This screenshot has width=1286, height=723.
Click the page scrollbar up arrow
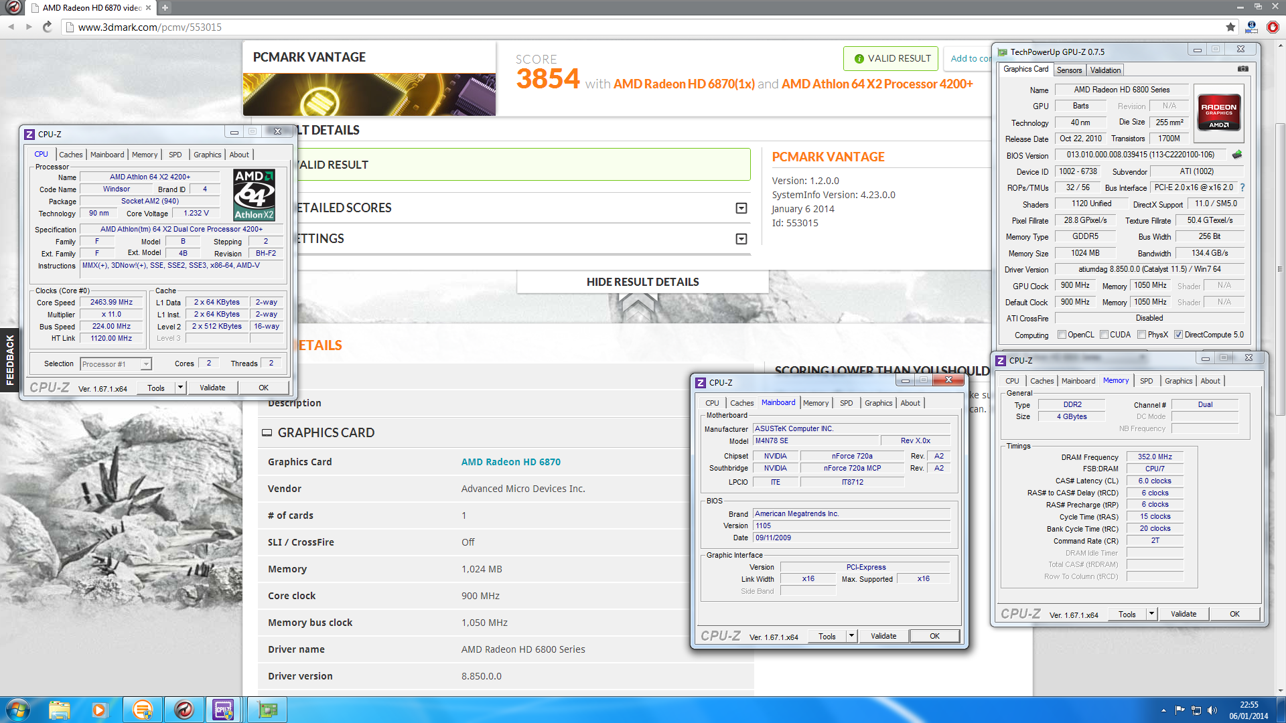click(x=1280, y=46)
